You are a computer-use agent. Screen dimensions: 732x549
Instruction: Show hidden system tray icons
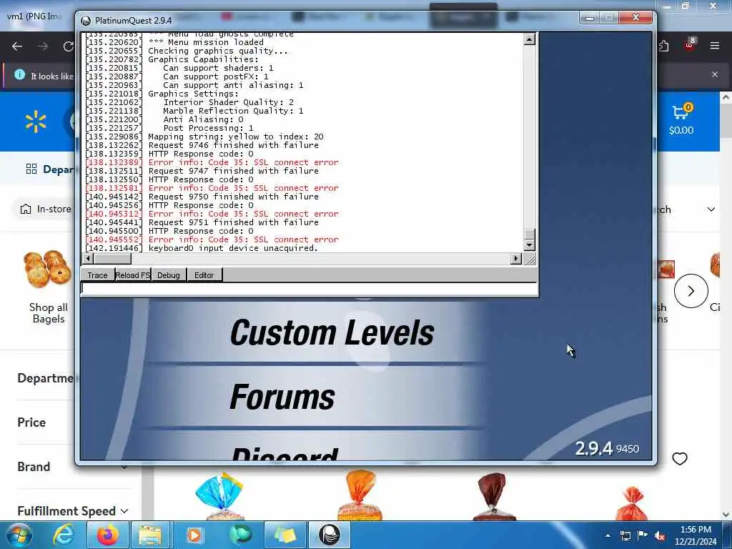click(x=608, y=535)
